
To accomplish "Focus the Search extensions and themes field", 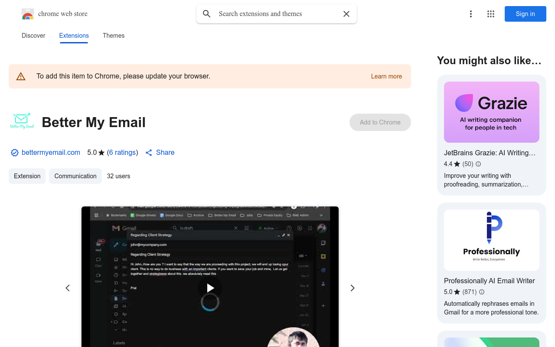I will [277, 14].
